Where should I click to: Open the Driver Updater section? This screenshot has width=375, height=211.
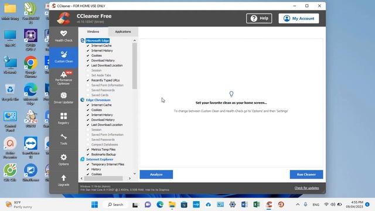click(x=64, y=98)
